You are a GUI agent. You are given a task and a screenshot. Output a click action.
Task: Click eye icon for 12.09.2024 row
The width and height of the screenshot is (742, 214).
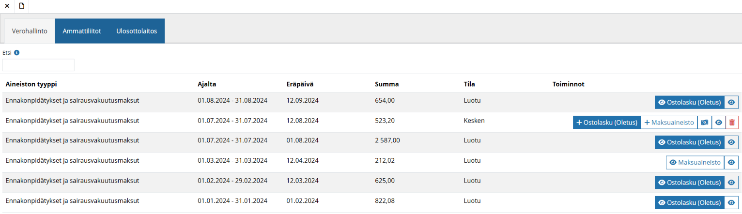[x=731, y=102]
